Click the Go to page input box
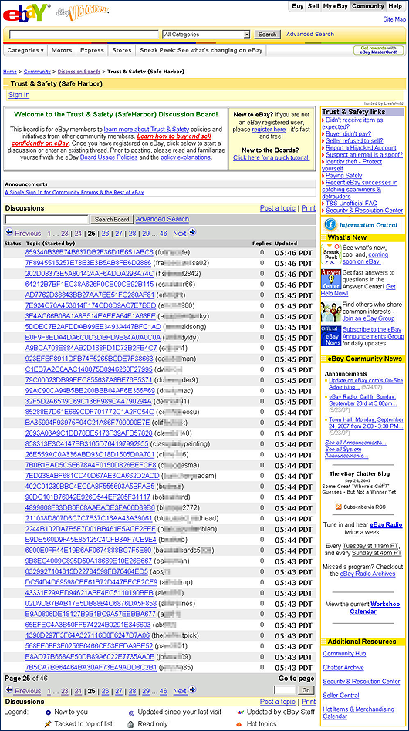This screenshot has height=731, width=409. [285, 690]
